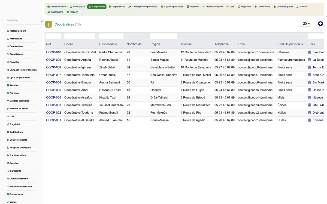Click Fournisseurs truck icon in sidebar

tap(8, 194)
